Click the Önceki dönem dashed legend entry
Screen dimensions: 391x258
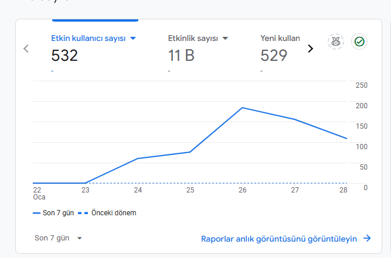pos(107,213)
